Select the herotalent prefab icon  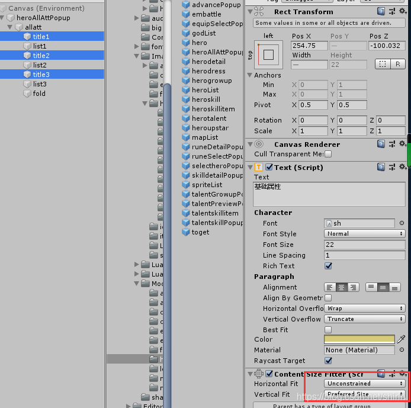[x=186, y=118]
